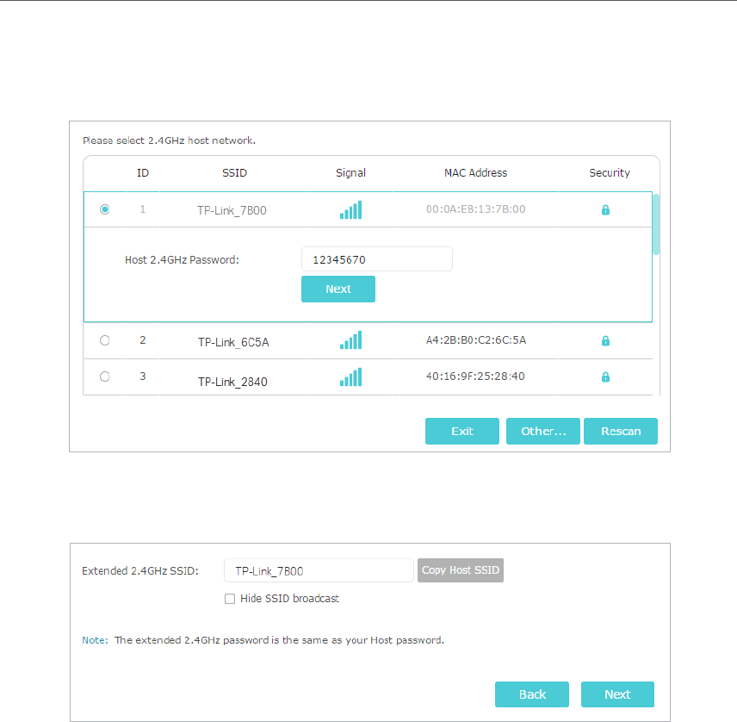This screenshot has height=722, width=737.
Task: Click security lock icon for TP-Link_6C5A
Action: [605, 340]
